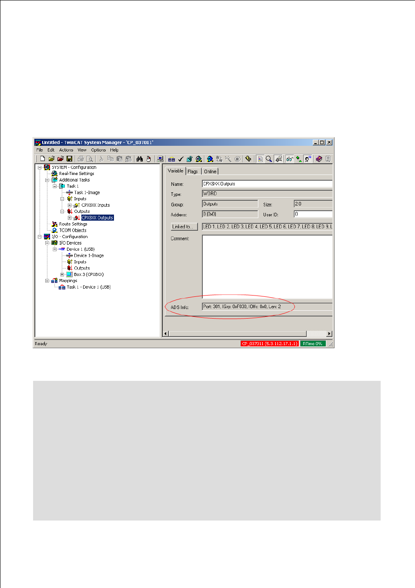This screenshot has height=588, width=415.
Task: Collapse the SYSTEM - Configuration node
Action: [x=40, y=167]
